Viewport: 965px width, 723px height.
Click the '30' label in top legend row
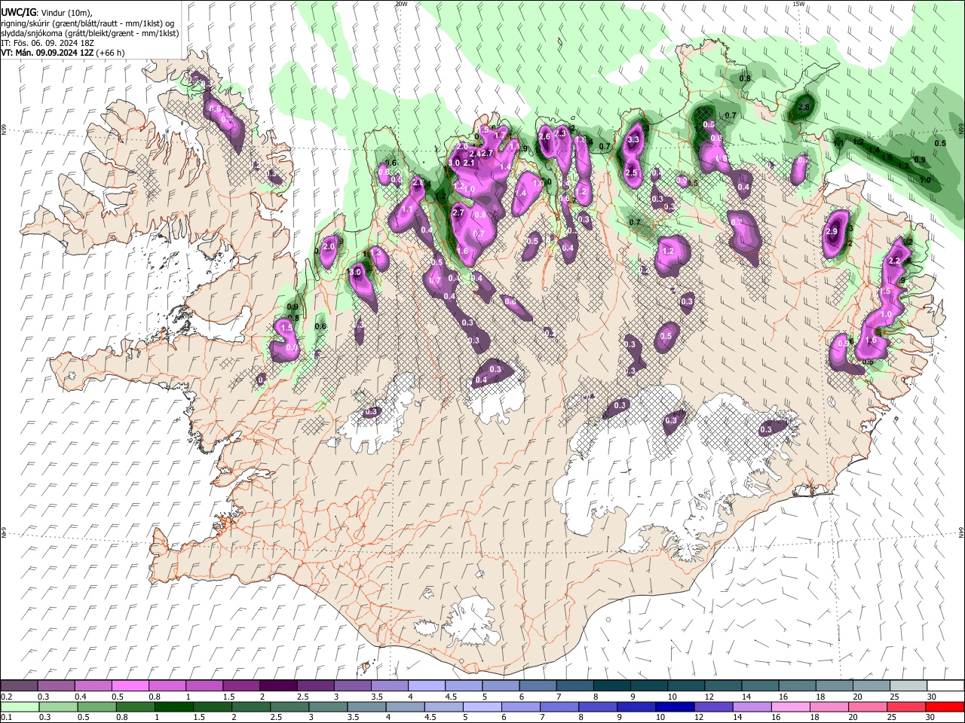tap(932, 697)
